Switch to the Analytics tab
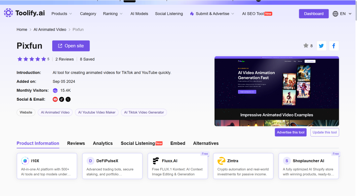Image resolution: width=357 pixels, height=196 pixels. [103, 143]
